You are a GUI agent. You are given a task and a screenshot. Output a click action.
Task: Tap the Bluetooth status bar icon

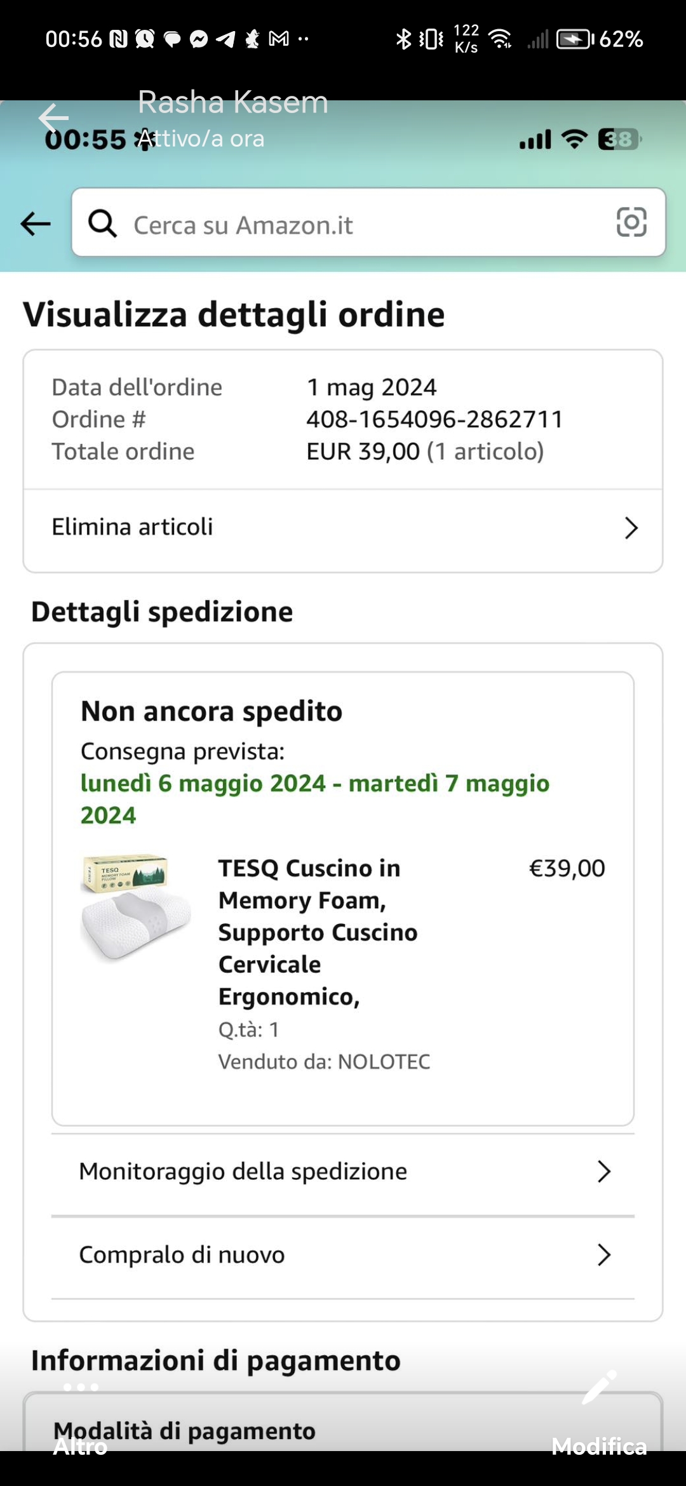coord(403,39)
